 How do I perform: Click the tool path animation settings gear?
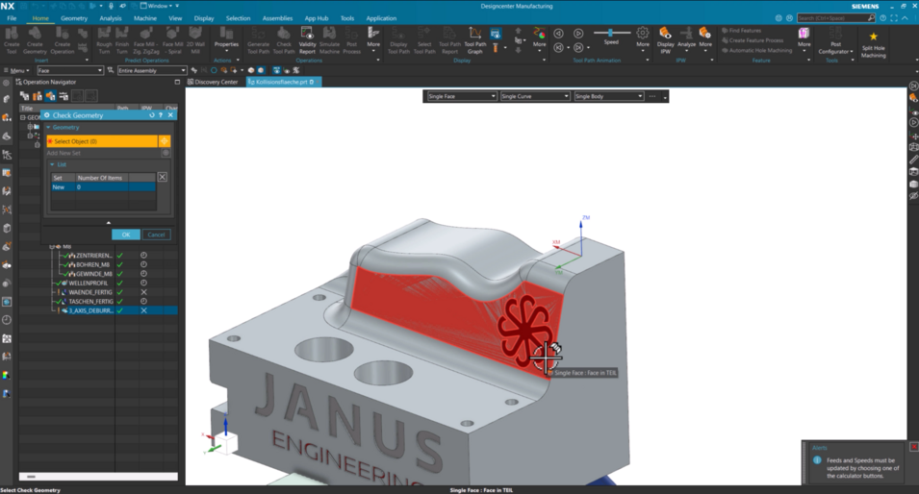(643, 34)
